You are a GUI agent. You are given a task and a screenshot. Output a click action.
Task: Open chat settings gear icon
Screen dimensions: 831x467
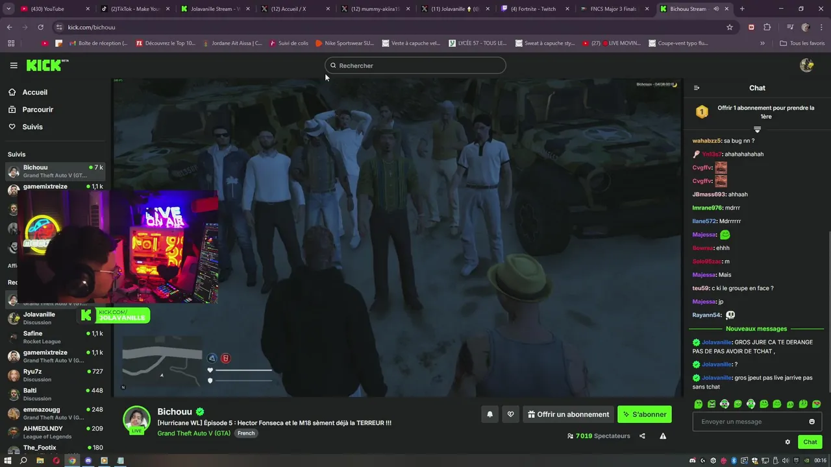tap(788, 442)
